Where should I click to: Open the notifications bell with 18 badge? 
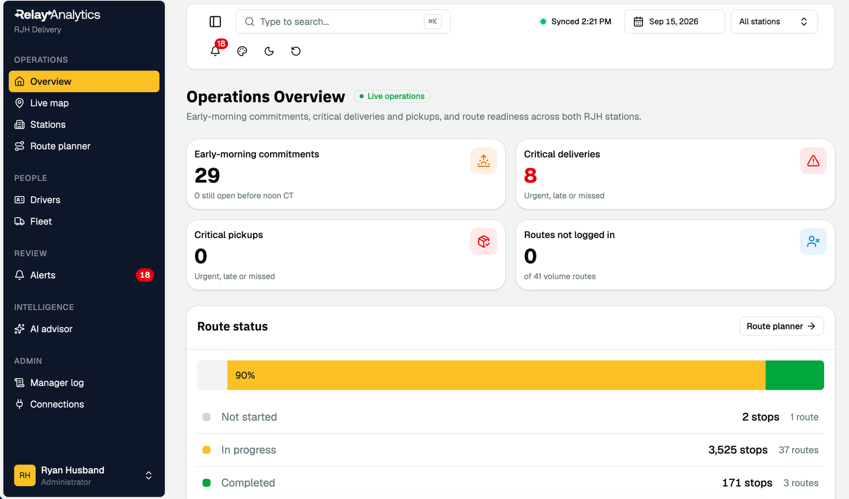coord(215,51)
